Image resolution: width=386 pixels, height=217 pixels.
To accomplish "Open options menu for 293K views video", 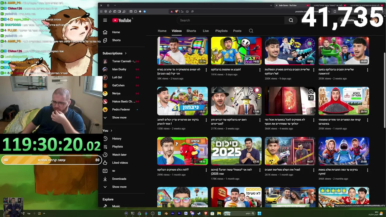I will coord(367,70).
